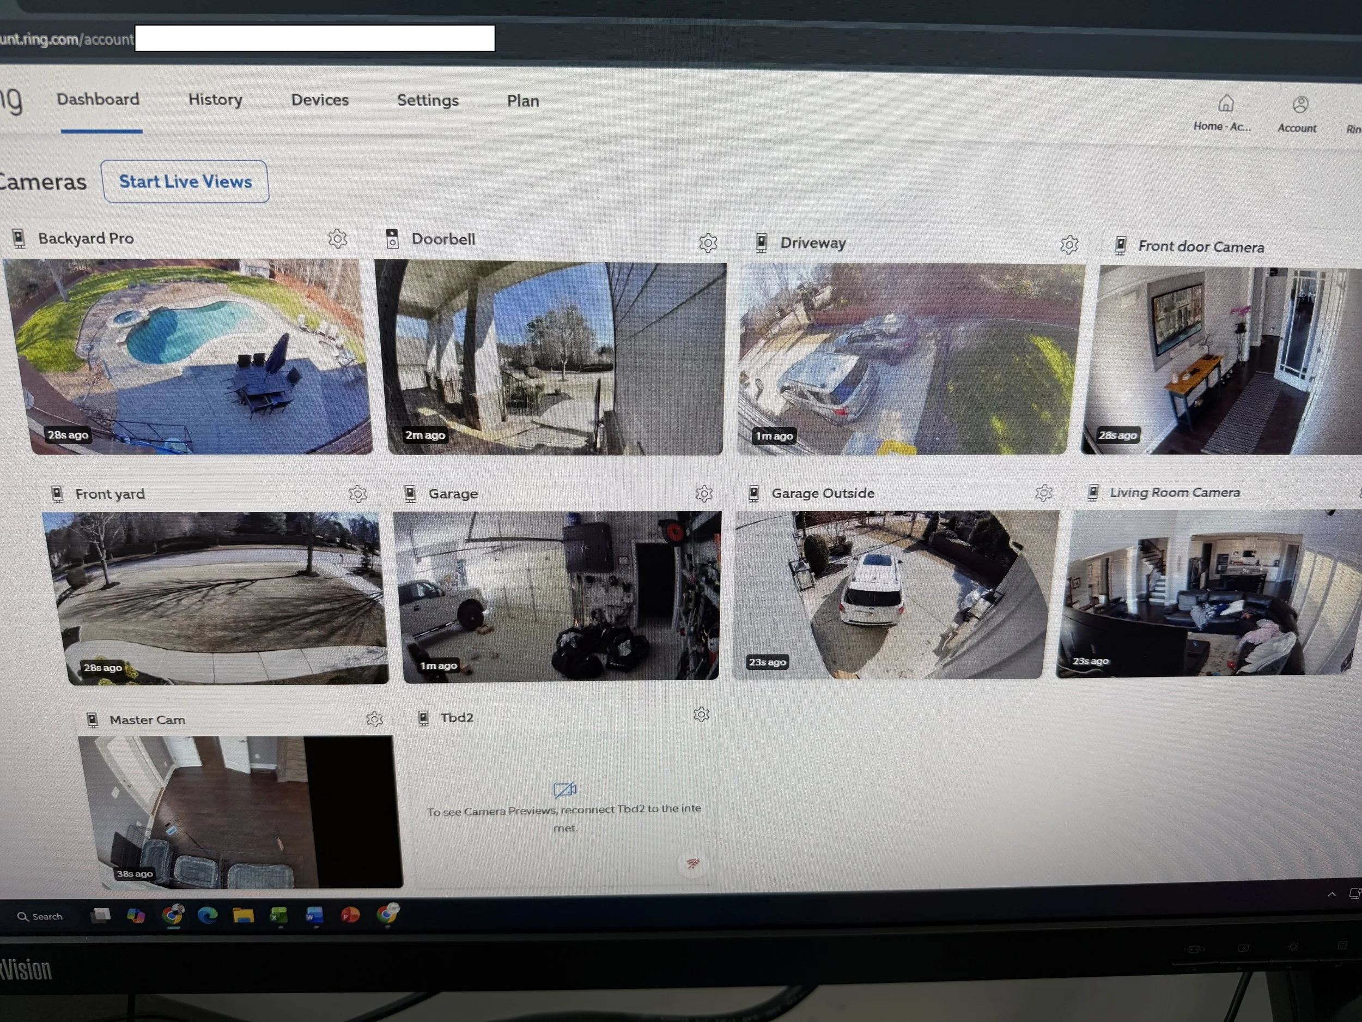This screenshot has width=1362, height=1022.
Task: Open settings for the Garage Outside camera
Action: (1044, 493)
